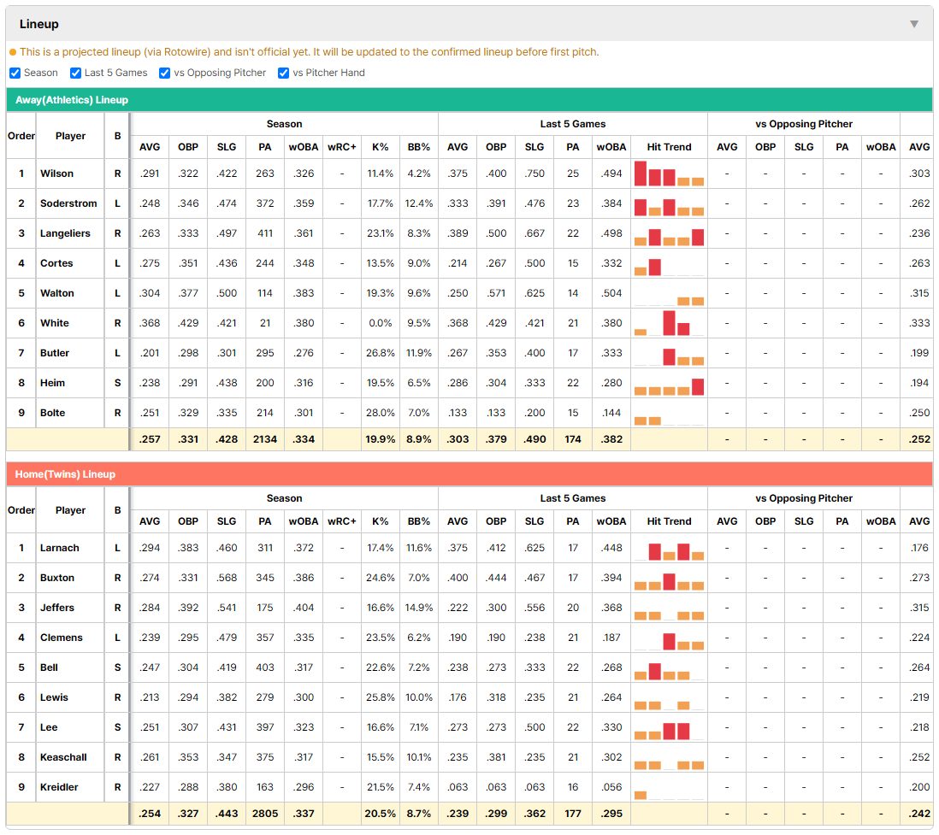Sort Athletics table by wOBA column
Viewport: 939px width, 835px height.
(303, 147)
